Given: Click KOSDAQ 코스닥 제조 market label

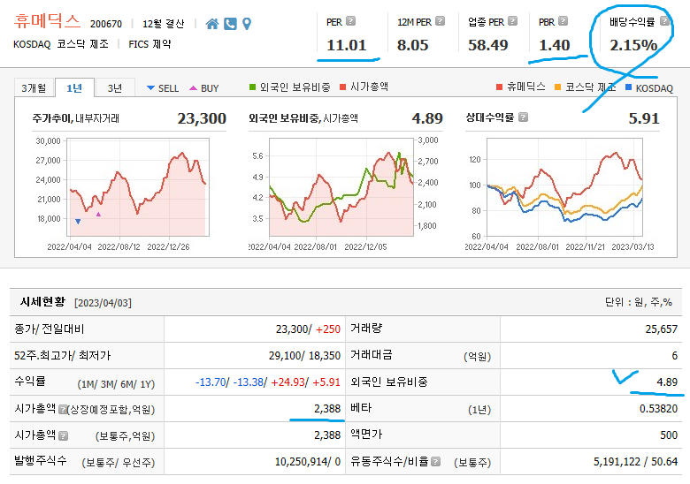Looking at the screenshot, I should tap(61, 44).
